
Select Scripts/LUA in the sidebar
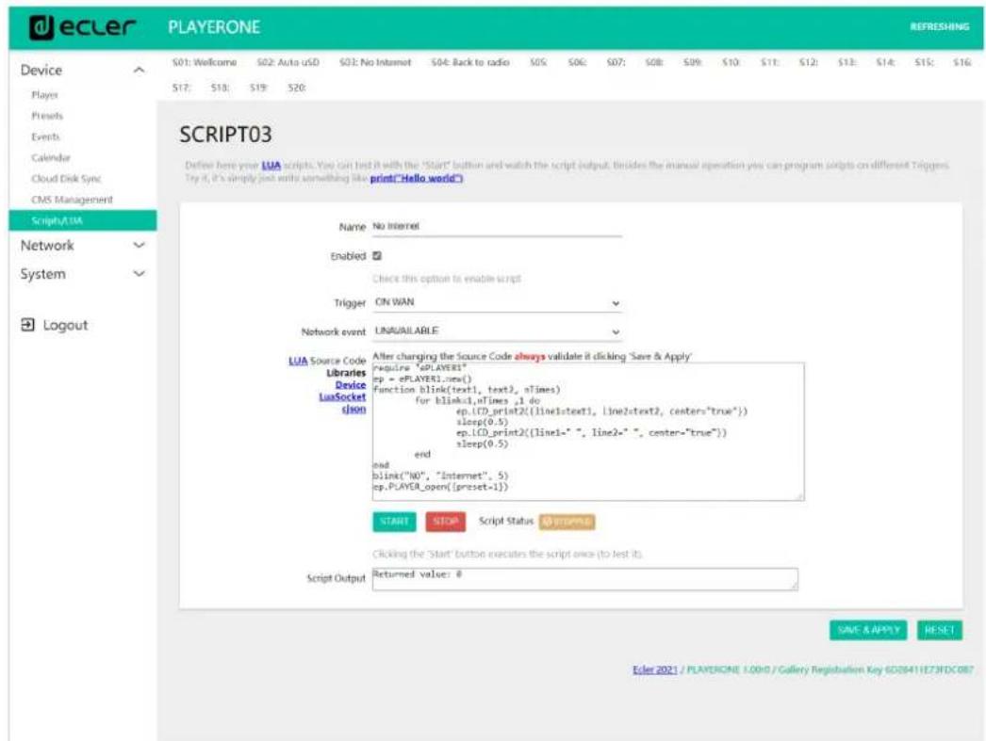(82, 220)
